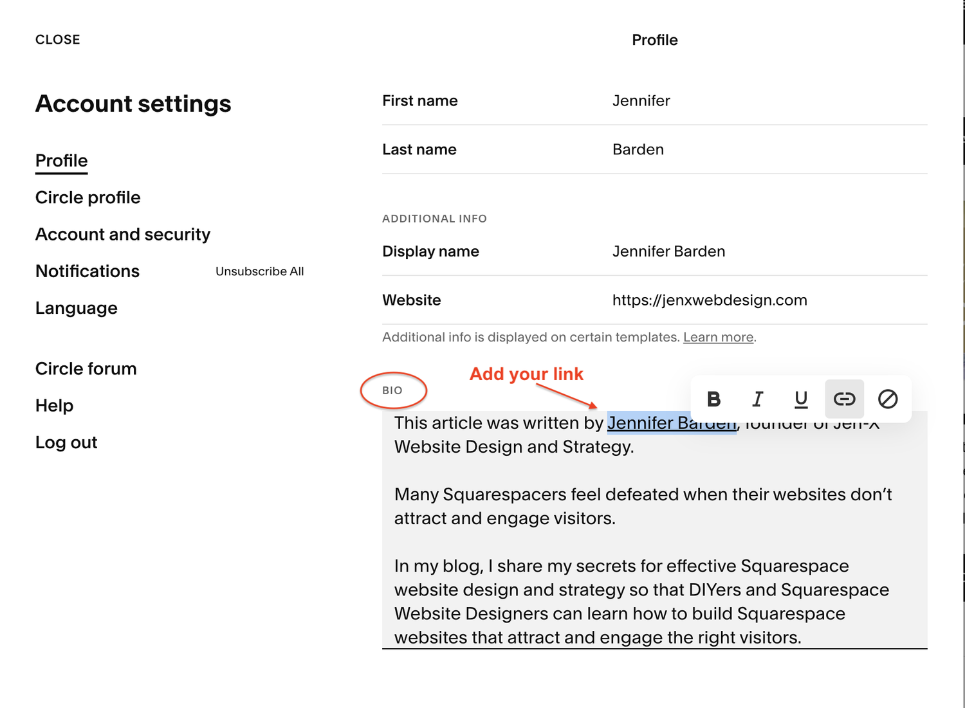Log out of the account
Screen dimensions: 965x708
[66, 442]
